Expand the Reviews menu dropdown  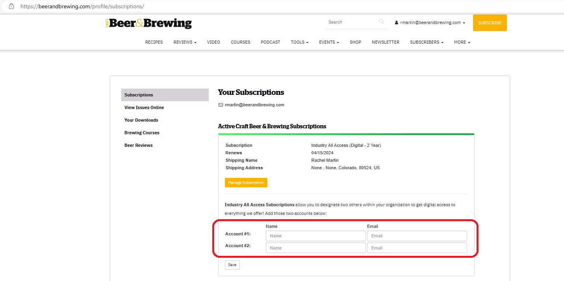coord(185,42)
